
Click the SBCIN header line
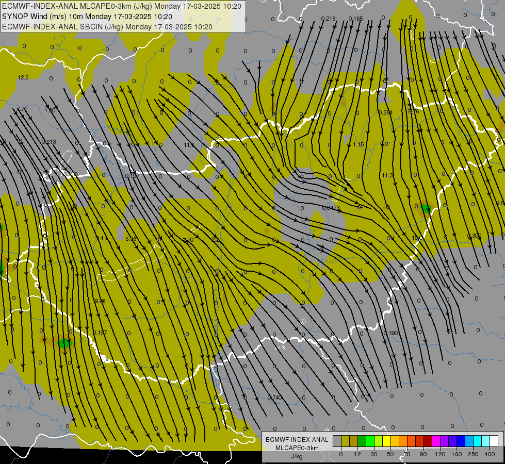point(107,27)
